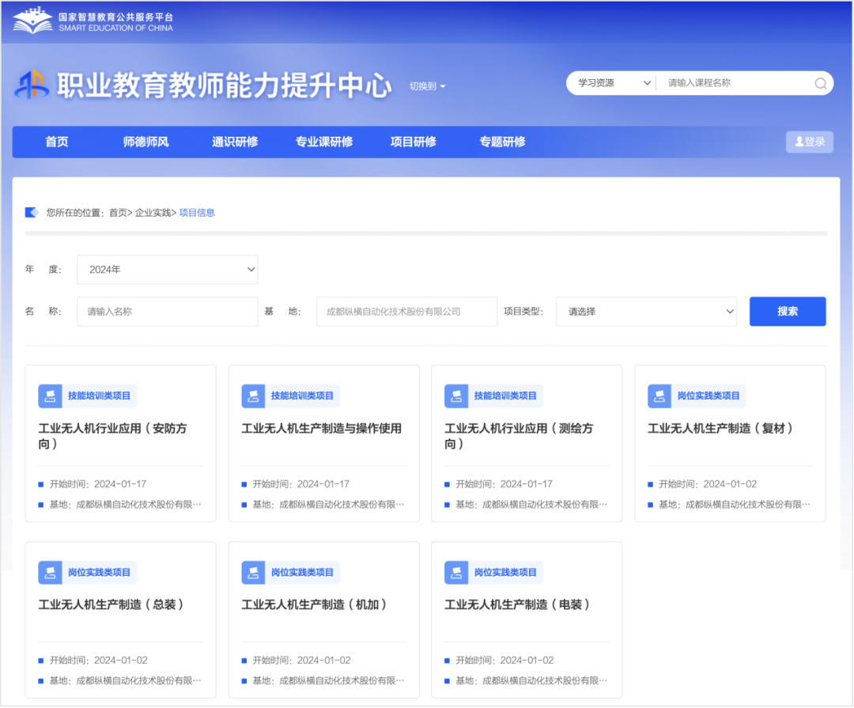
Task: Open the 年度 2024年 dropdown
Action: [167, 270]
